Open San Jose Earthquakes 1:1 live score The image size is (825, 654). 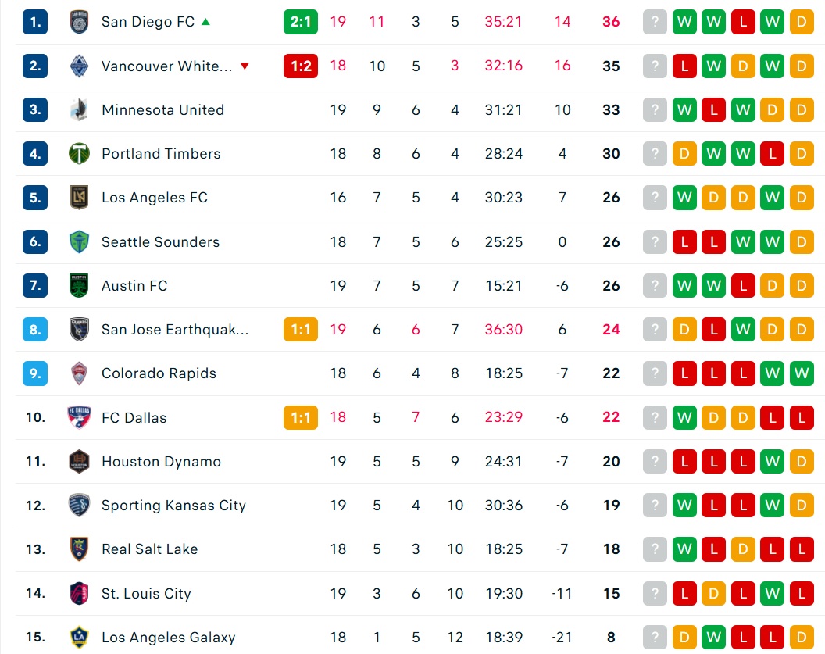tap(301, 330)
